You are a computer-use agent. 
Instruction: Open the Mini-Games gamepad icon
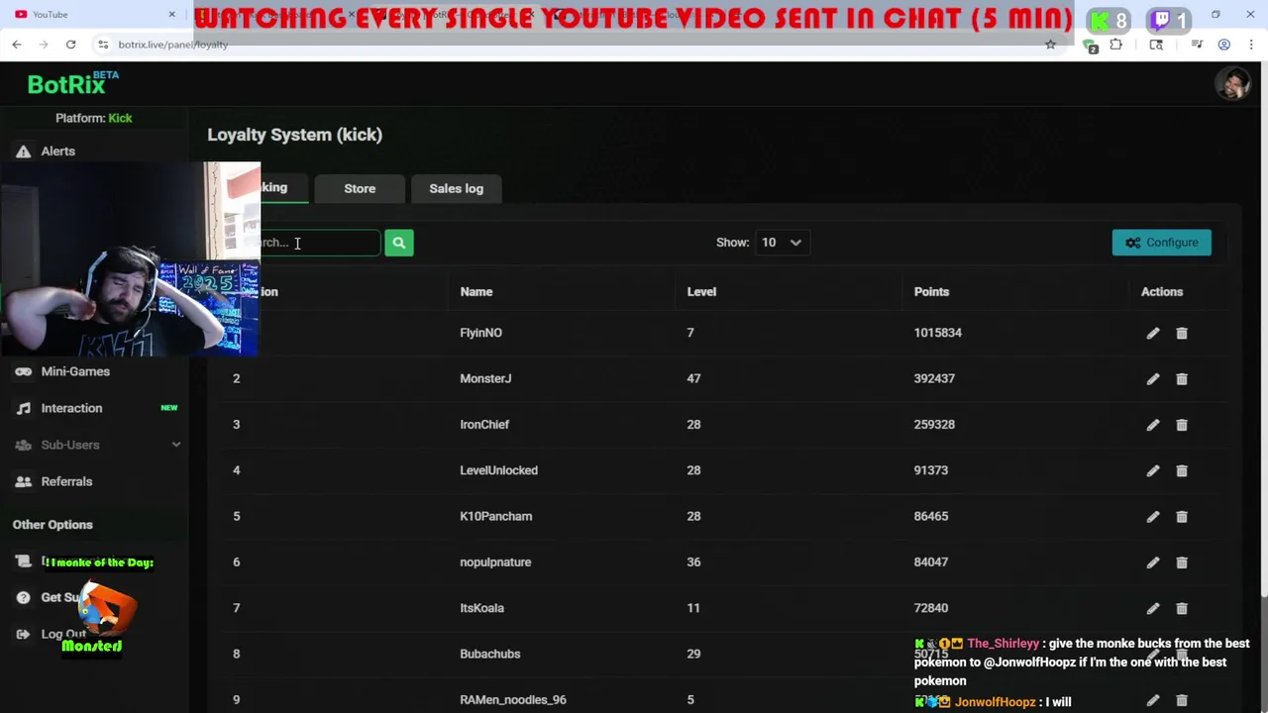coord(23,371)
